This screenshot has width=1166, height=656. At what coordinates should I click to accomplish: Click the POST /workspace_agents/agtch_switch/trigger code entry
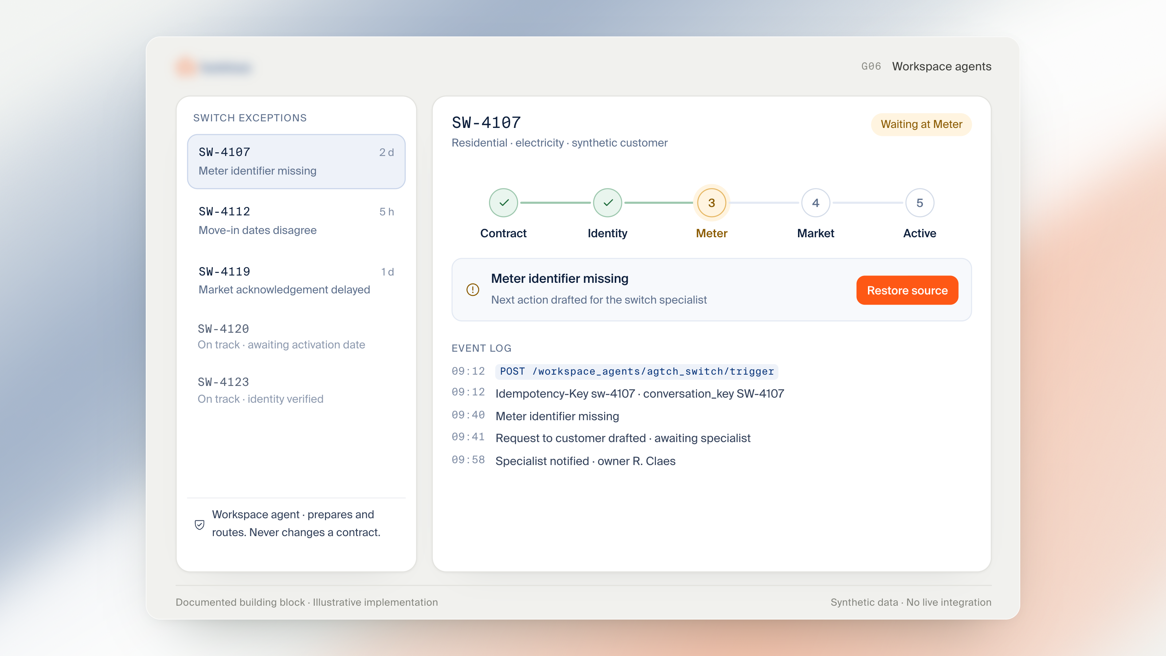(637, 371)
